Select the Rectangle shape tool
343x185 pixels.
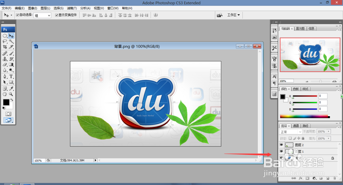11,82
